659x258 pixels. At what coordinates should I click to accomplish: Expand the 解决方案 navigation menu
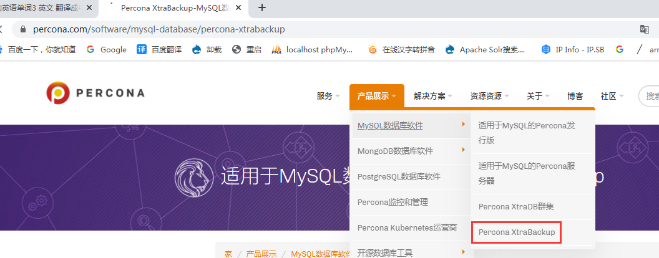coord(433,96)
